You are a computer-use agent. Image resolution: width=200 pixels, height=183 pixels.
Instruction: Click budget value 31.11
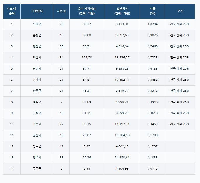click(x=87, y=113)
